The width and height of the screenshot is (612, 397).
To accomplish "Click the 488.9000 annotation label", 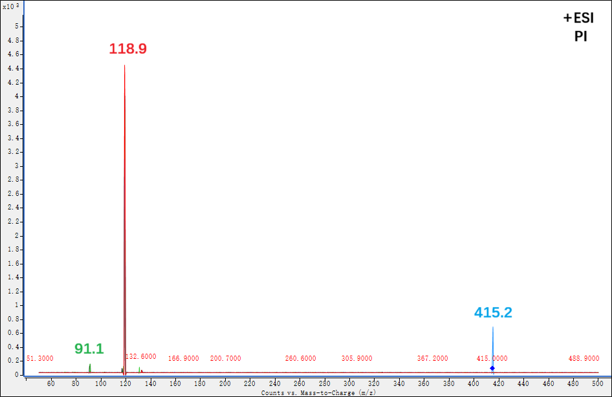I will pos(583,358).
